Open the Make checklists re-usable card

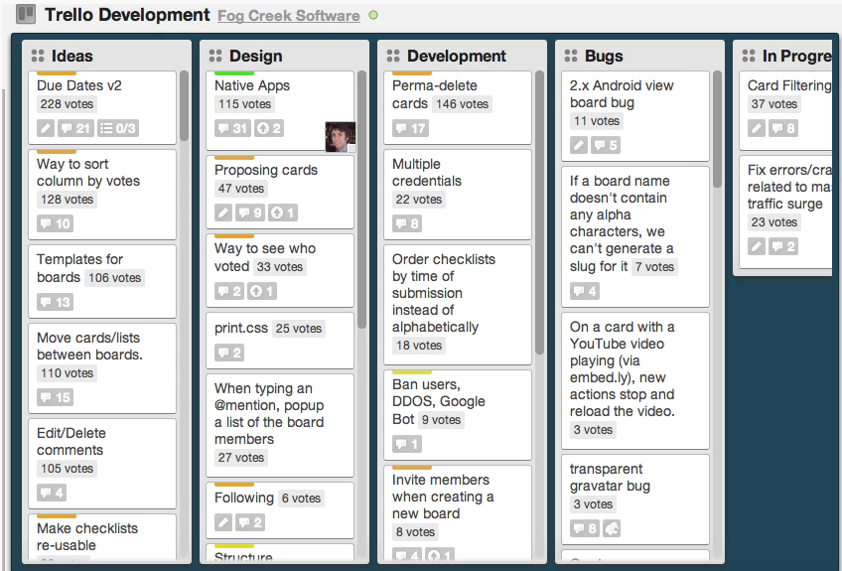point(102,536)
